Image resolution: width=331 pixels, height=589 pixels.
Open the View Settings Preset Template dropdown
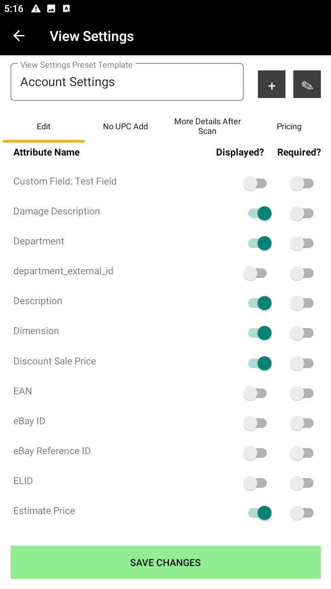tap(127, 82)
